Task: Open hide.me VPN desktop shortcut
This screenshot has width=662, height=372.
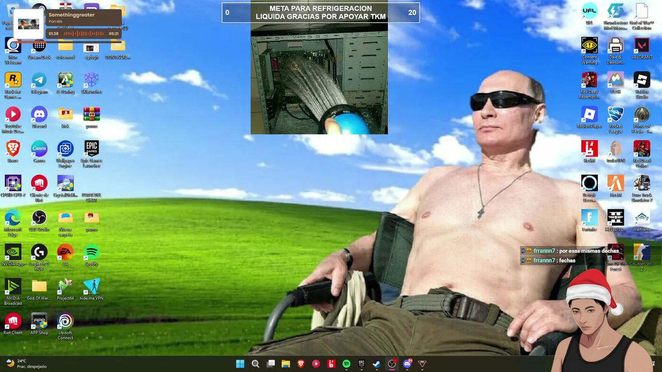Action: [x=92, y=290]
